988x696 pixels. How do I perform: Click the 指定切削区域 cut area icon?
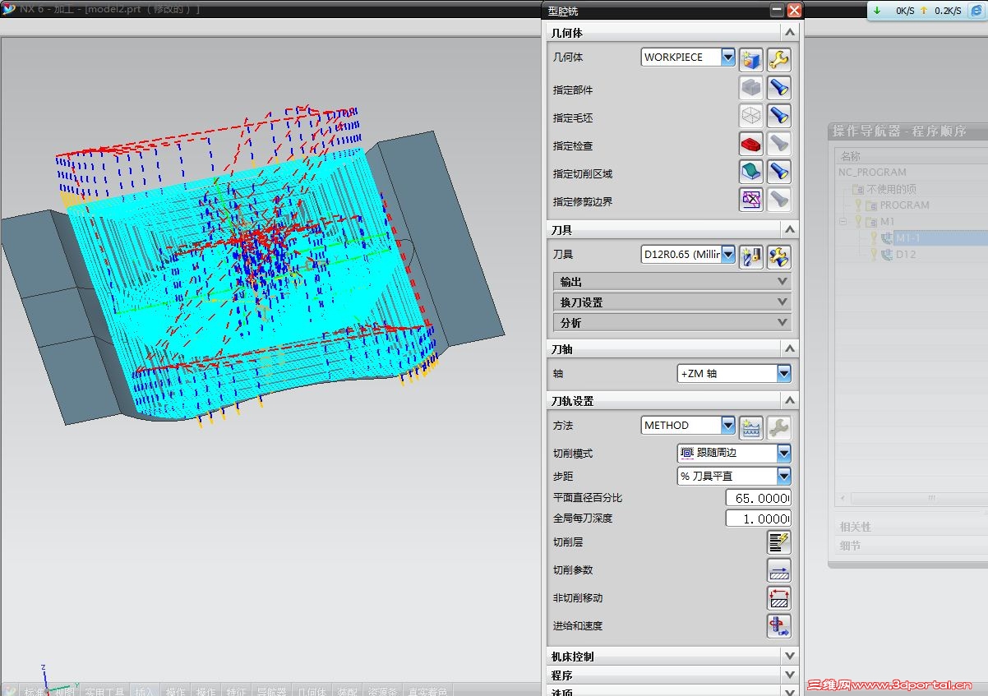(751, 172)
